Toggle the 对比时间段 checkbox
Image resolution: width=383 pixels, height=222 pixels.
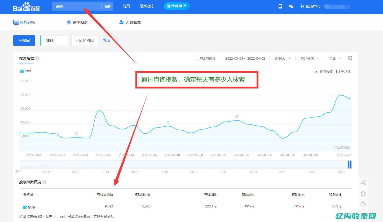(196, 58)
